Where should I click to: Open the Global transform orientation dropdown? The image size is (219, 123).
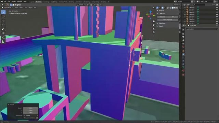pos(81,5)
